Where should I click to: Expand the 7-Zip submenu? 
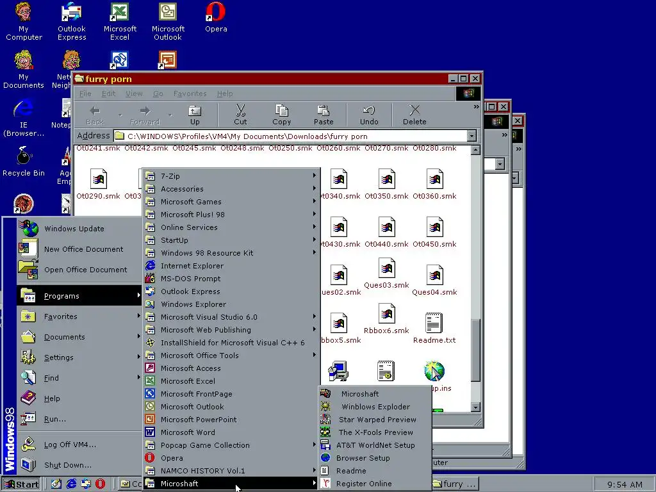tap(231, 176)
